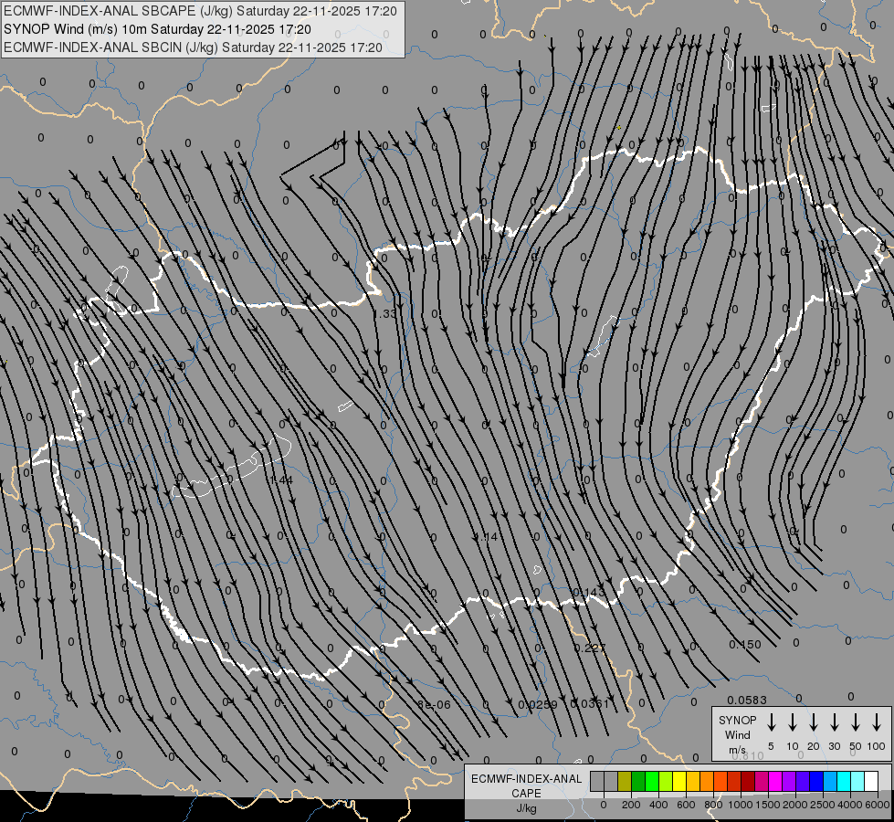Click the 0.143 value on the map
Image resolution: width=894 pixels, height=822 pixels.
click(588, 592)
